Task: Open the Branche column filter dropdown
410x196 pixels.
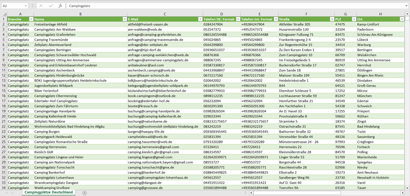Action: tap(31, 19)
